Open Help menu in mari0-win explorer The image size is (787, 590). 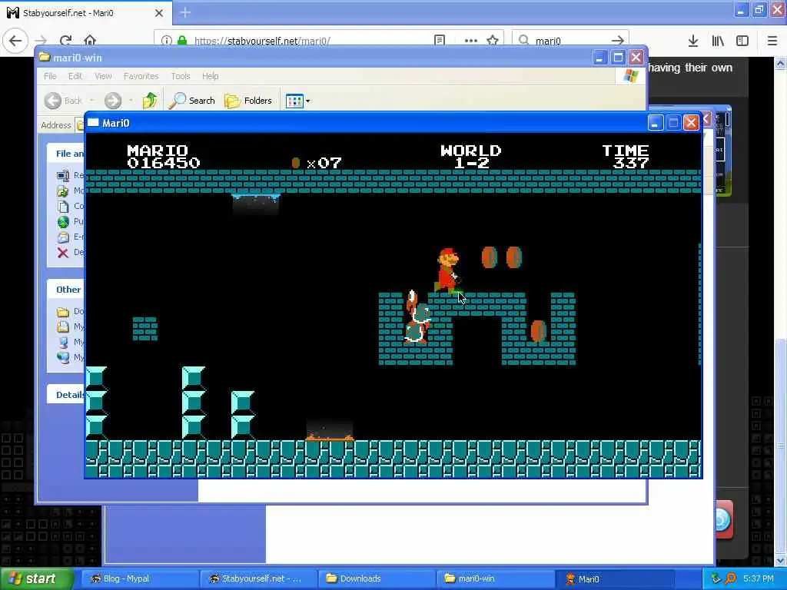[211, 76]
